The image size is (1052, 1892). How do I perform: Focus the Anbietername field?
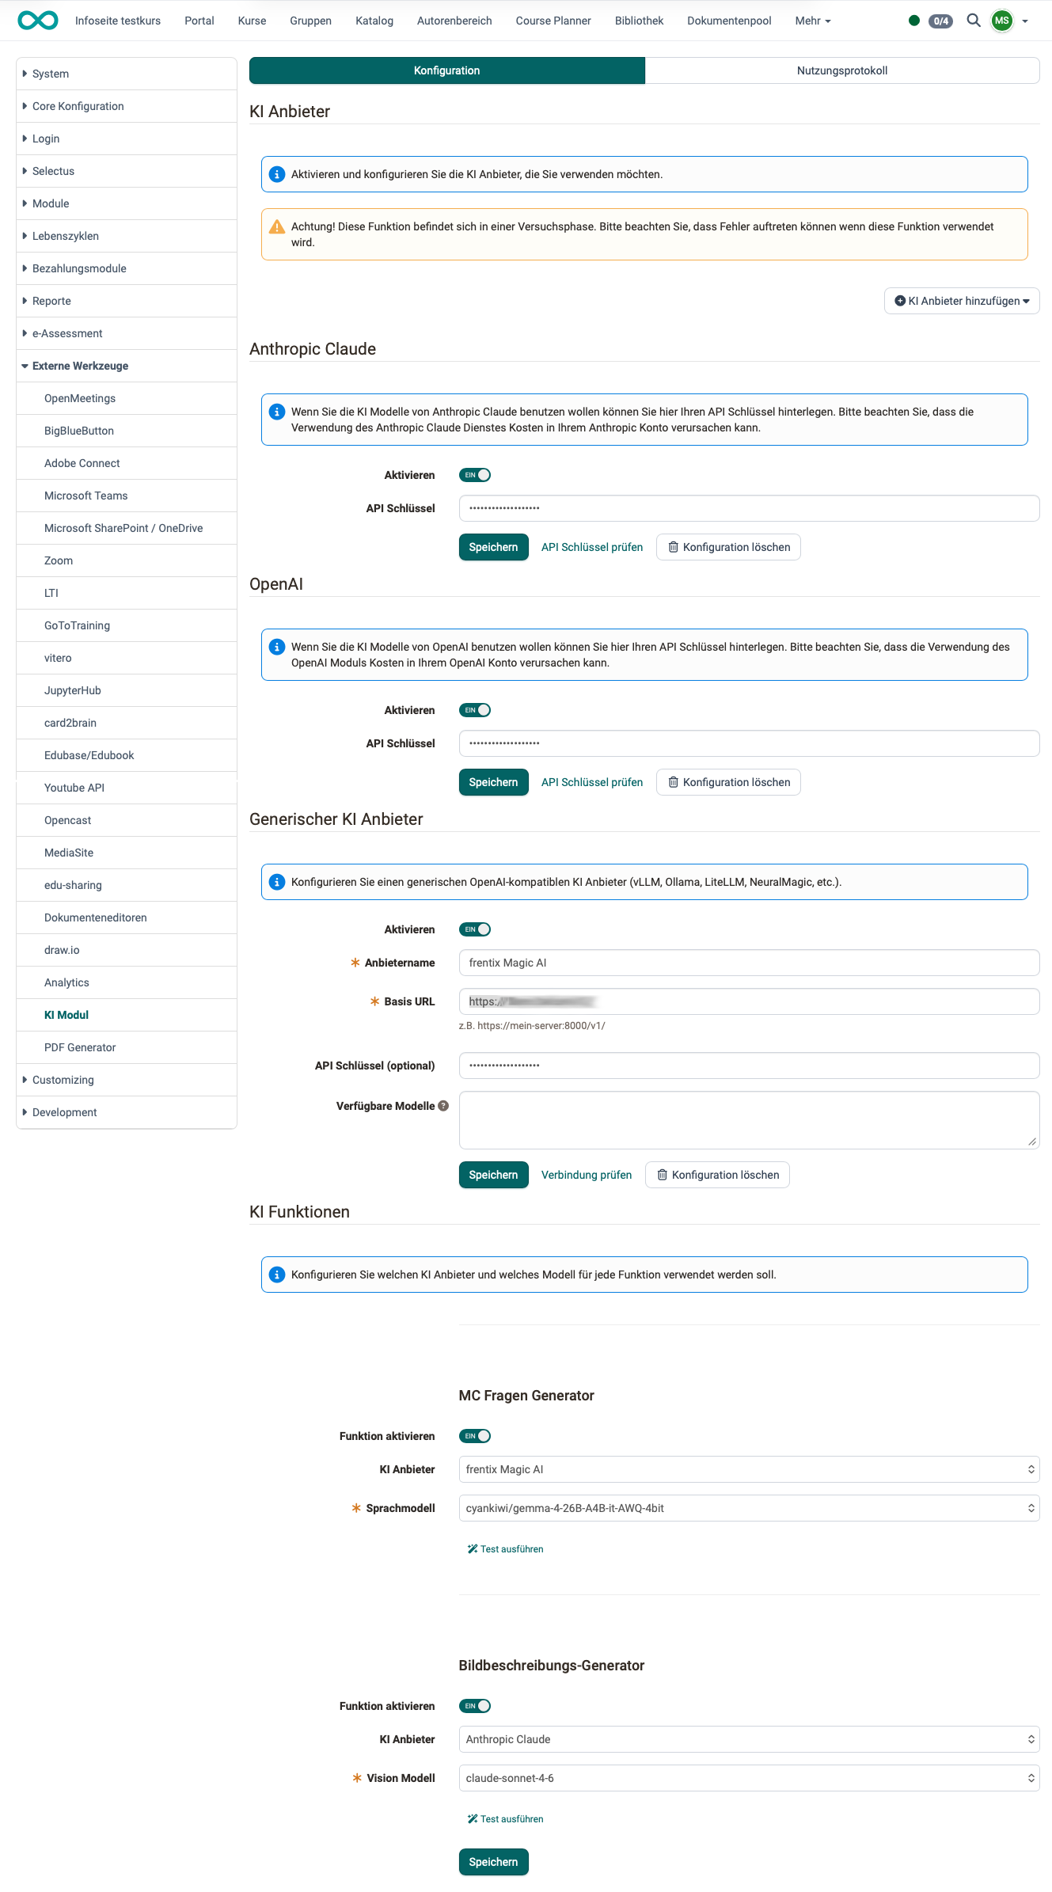pos(749,963)
